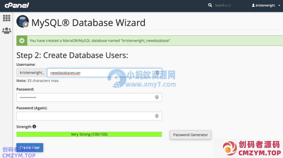The height and width of the screenshot is (158, 283).
Task: Open the kristenwright user menu
Action: pos(265,6)
